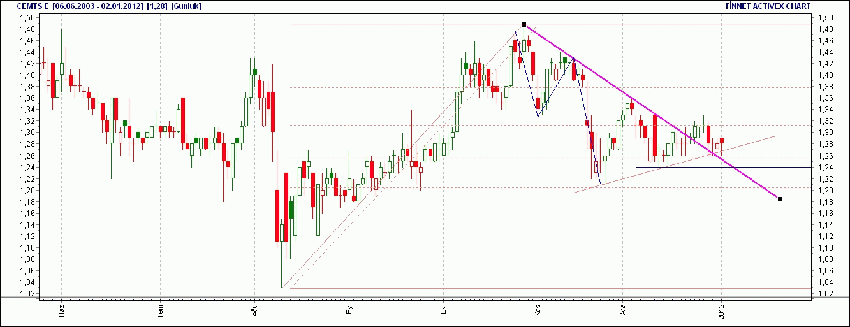The height and width of the screenshot is (327, 850).
Task: Click the date range 06.06.2003 - 02.01.2012
Action: pyautogui.click(x=98, y=6)
